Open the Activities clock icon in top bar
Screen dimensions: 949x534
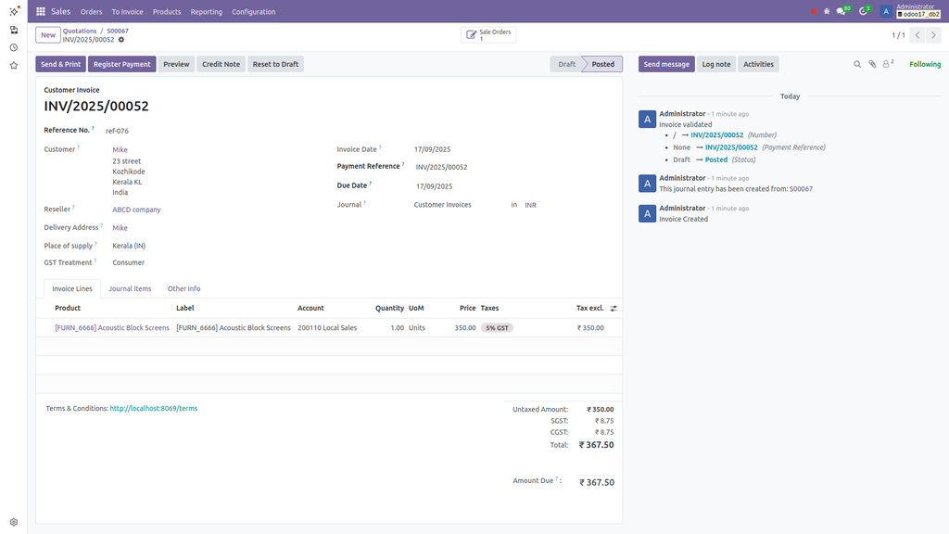coord(862,10)
